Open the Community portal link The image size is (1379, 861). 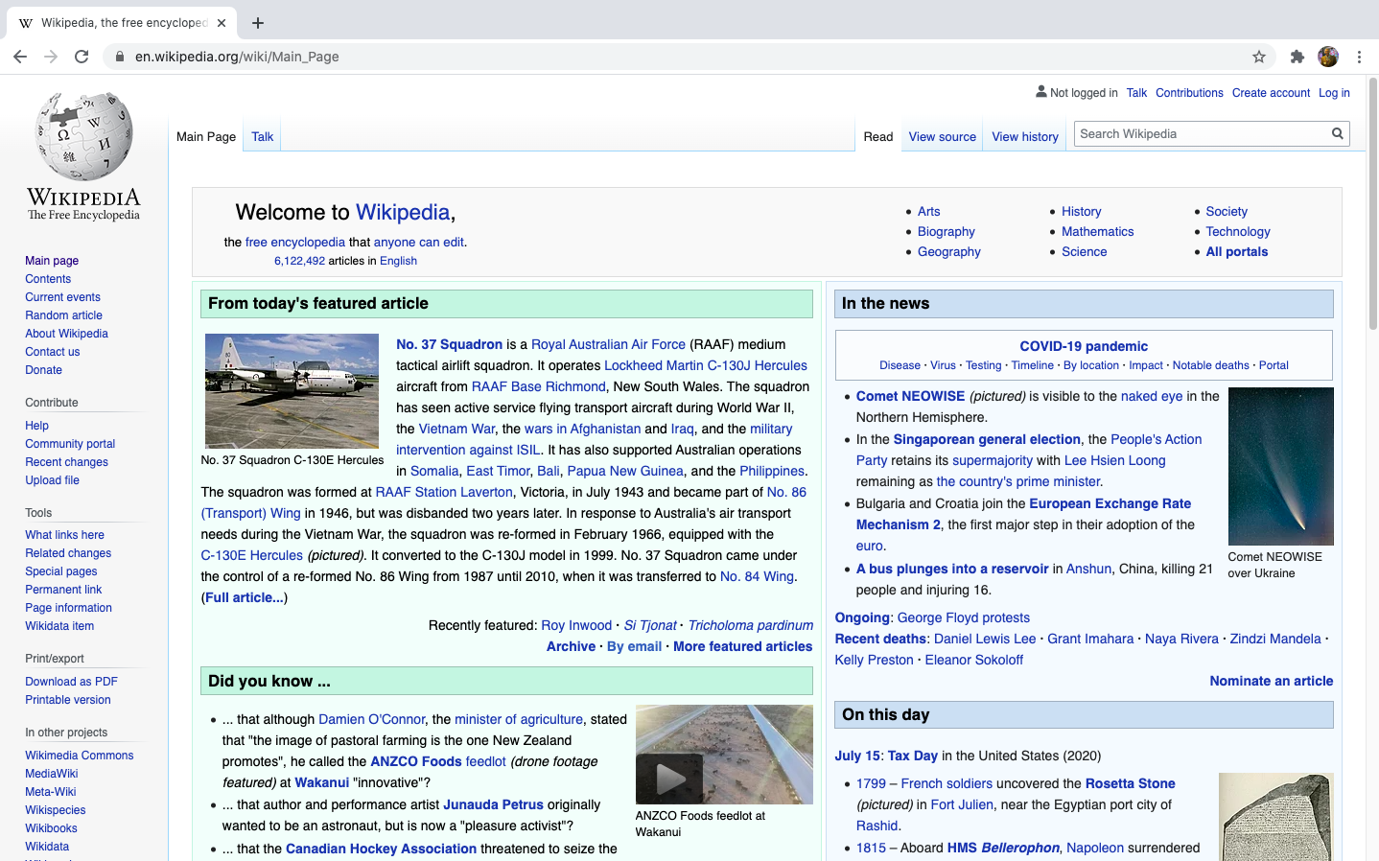tap(70, 444)
